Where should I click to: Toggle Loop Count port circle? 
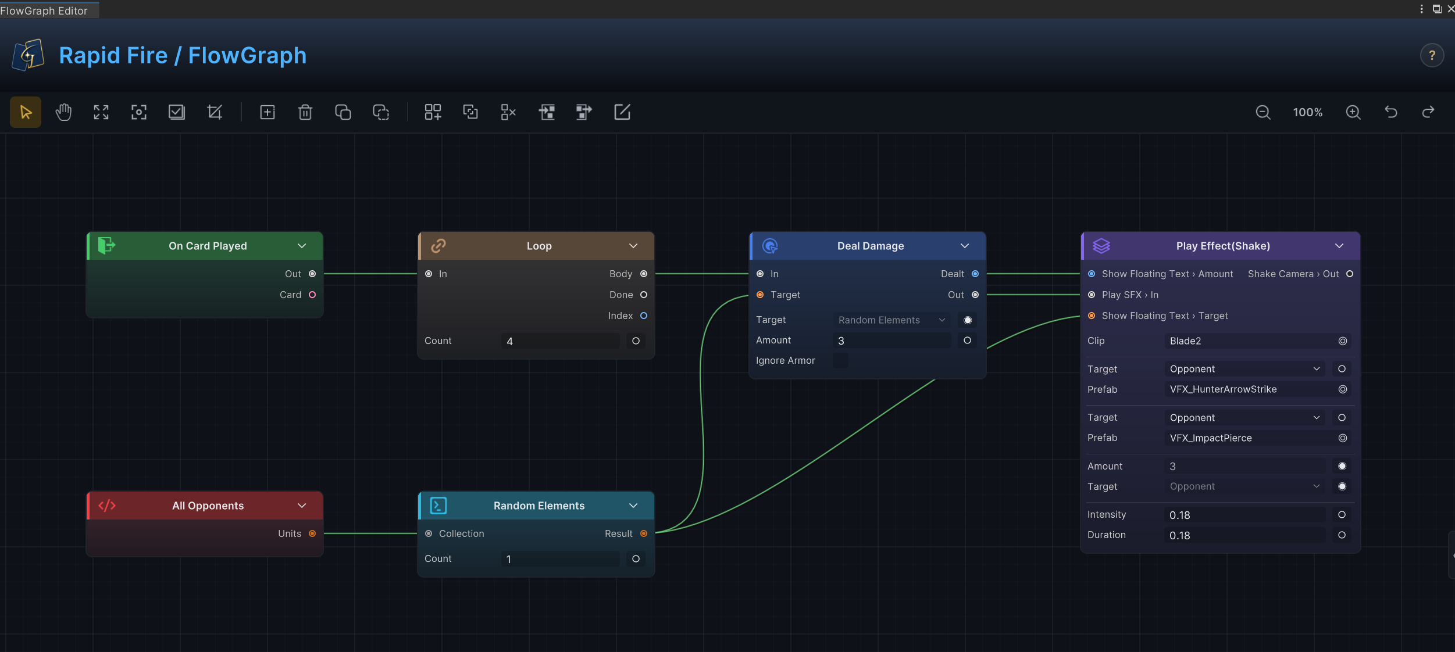tap(636, 341)
